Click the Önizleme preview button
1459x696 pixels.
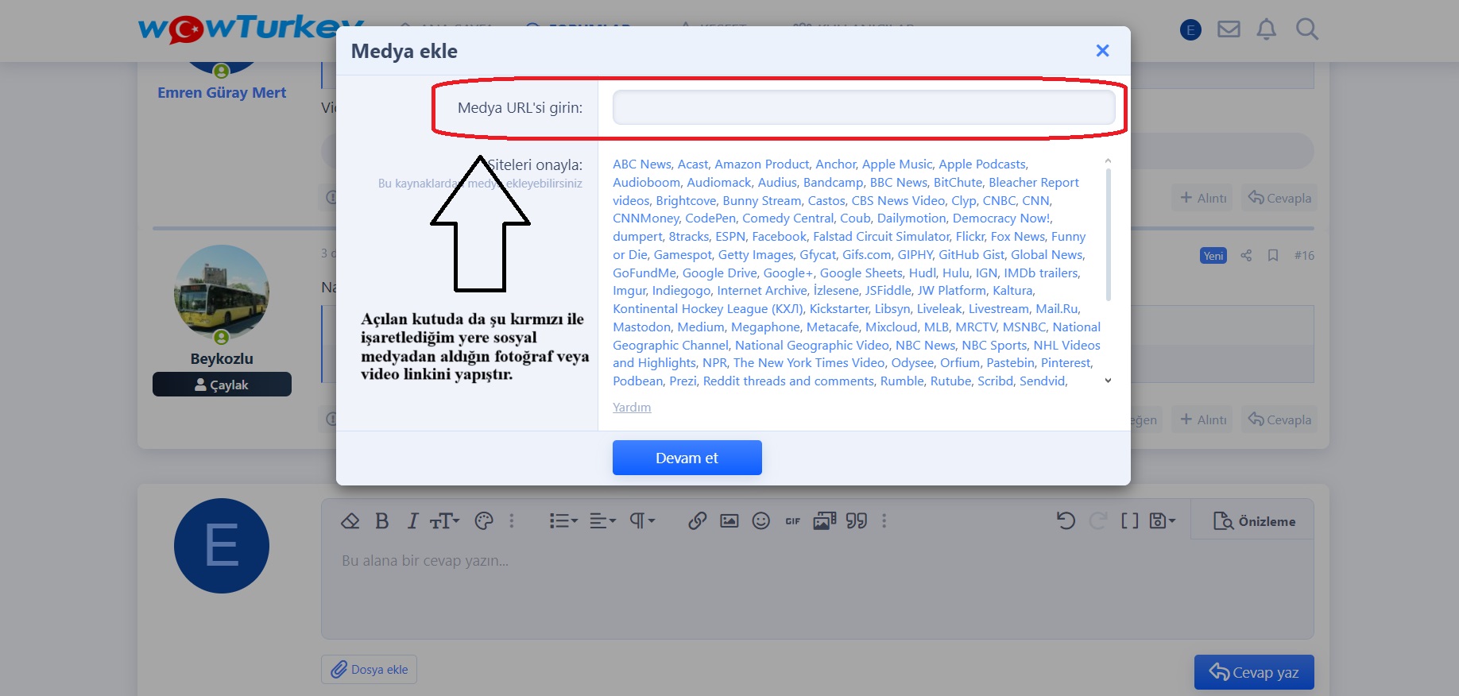(x=1254, y=521)
